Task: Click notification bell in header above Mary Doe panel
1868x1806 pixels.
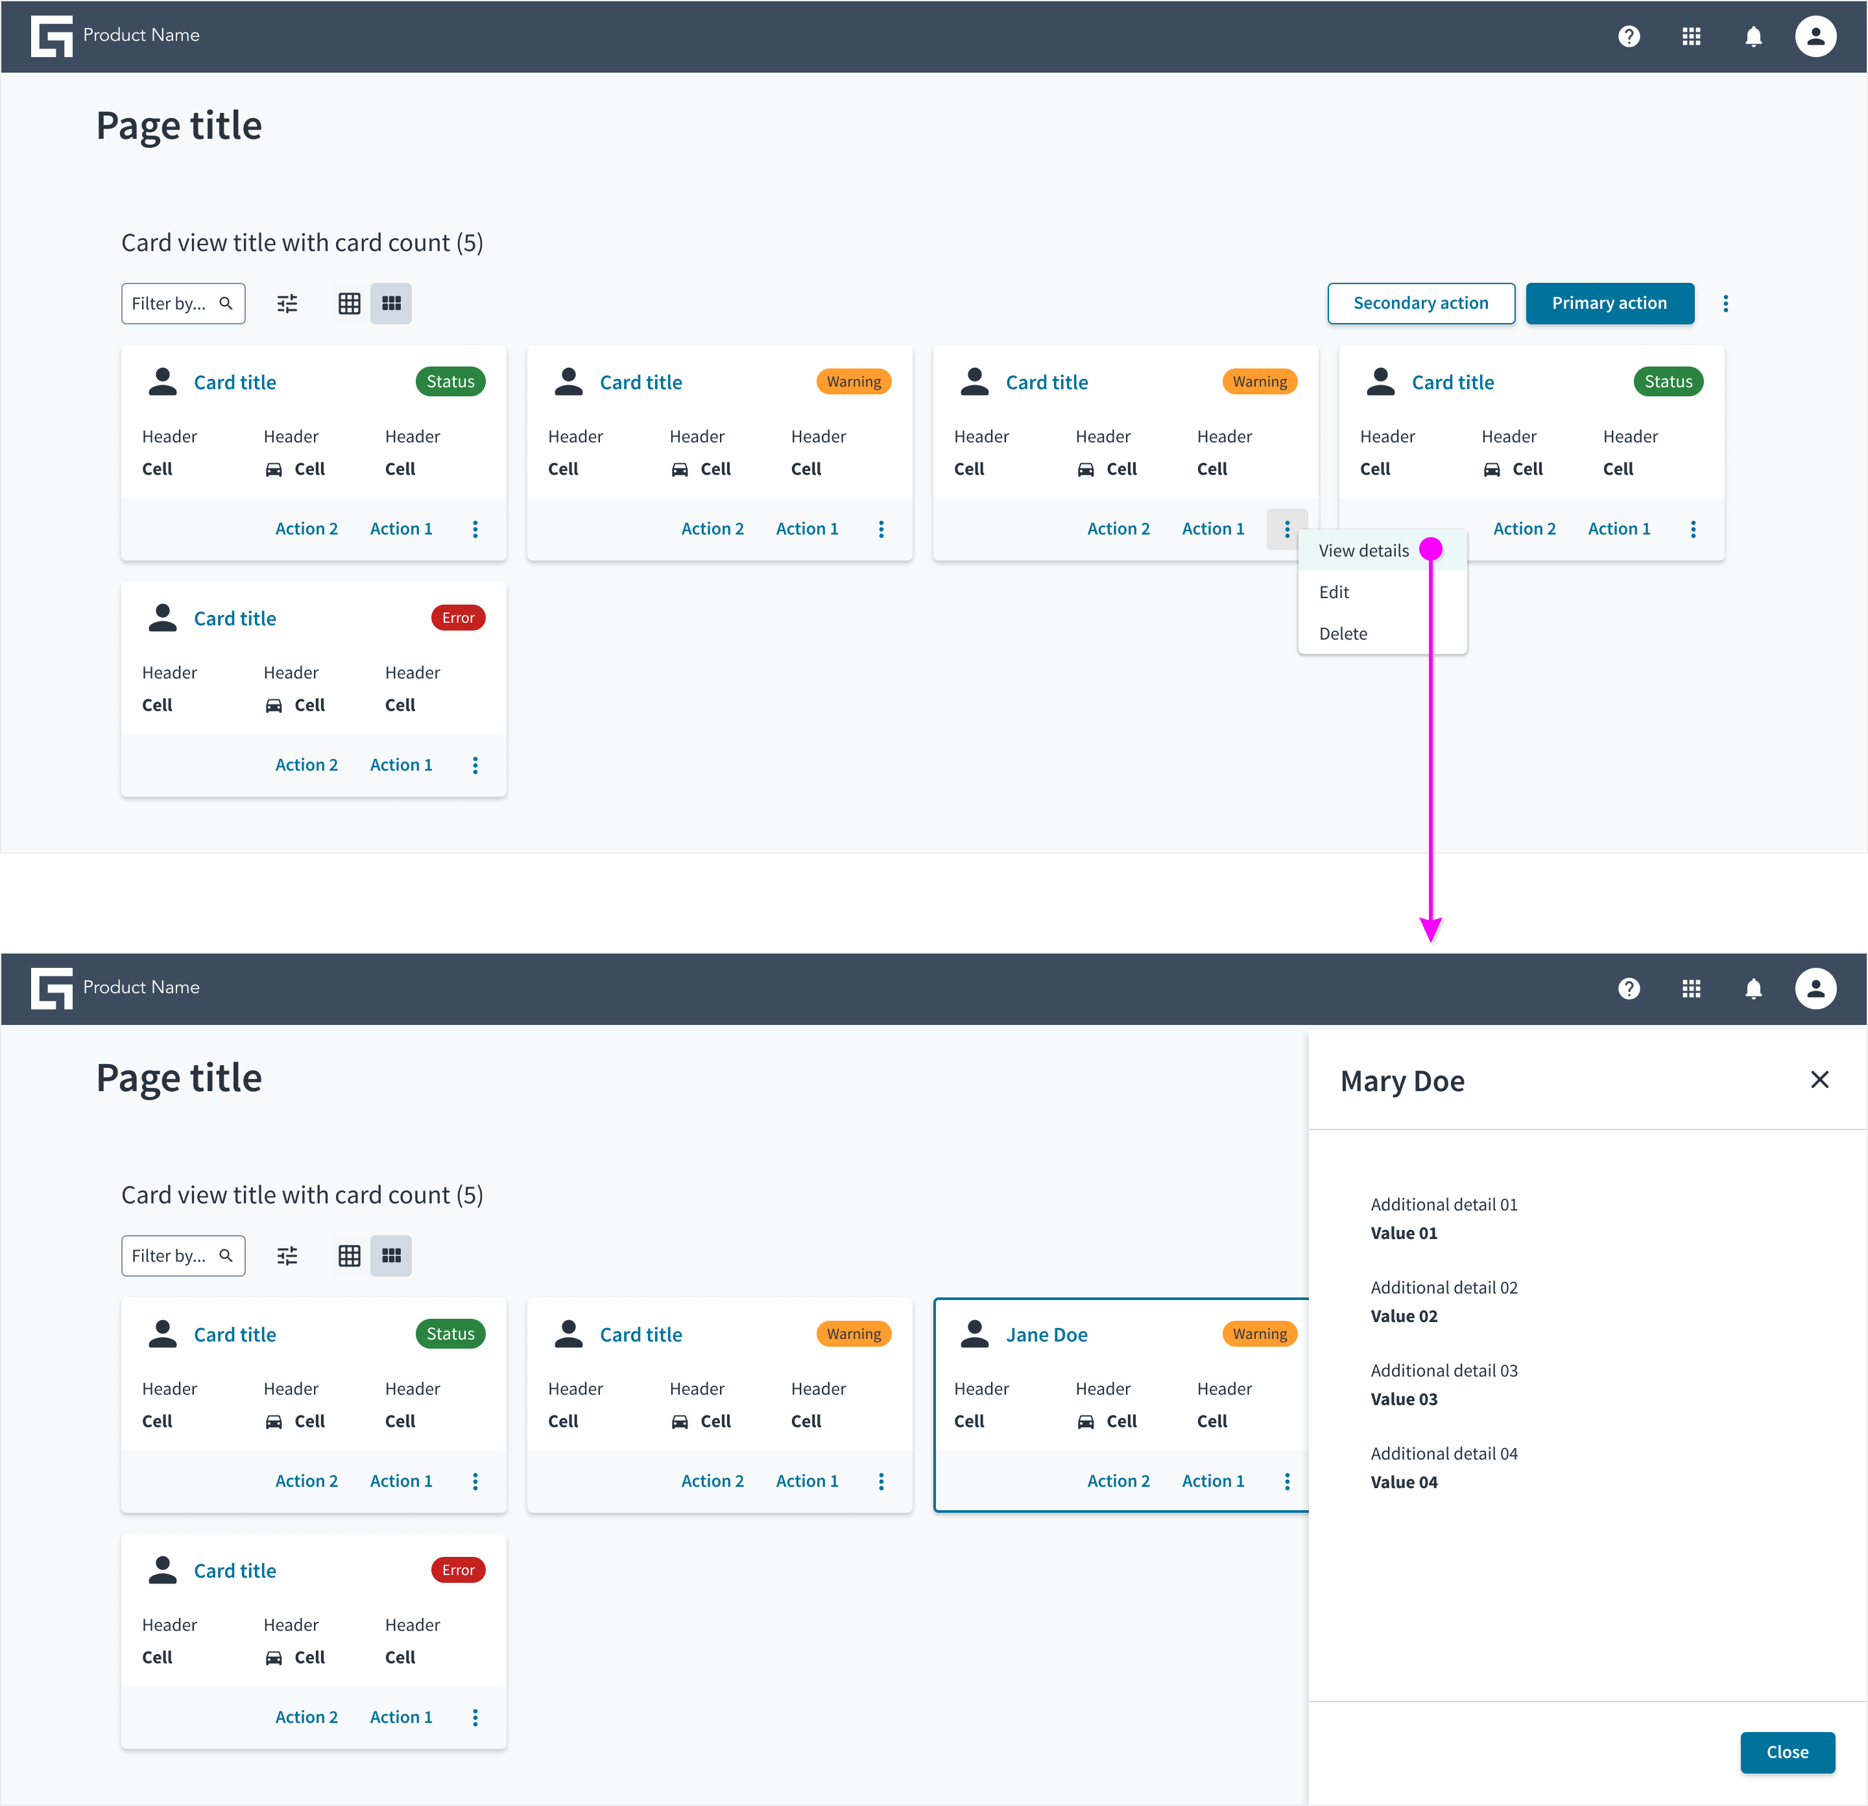Action: (x=1753, y=988)
